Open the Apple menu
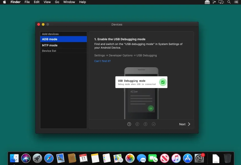This screenshot has width=241, height=165. (4, 2)
